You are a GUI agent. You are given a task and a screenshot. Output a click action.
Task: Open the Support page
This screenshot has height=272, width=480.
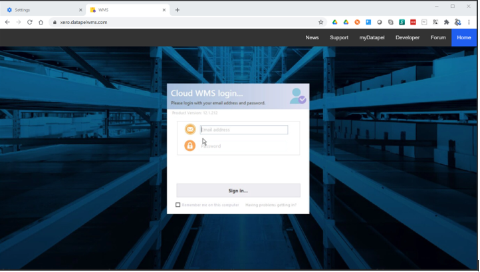click(339, 37)
